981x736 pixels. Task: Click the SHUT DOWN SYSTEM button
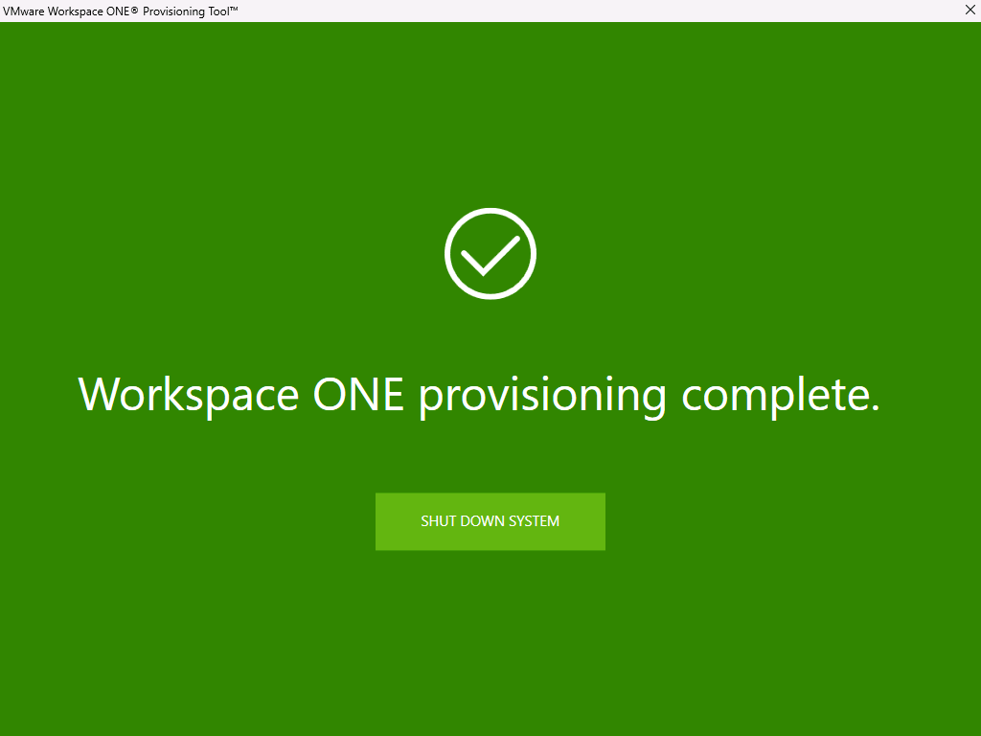tap(490, 521)
